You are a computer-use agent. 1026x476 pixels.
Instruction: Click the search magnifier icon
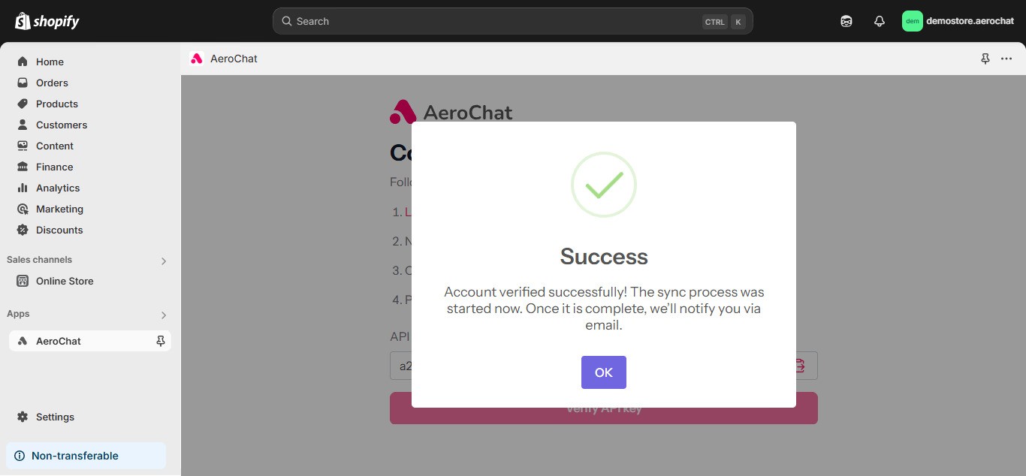point(286,21)
